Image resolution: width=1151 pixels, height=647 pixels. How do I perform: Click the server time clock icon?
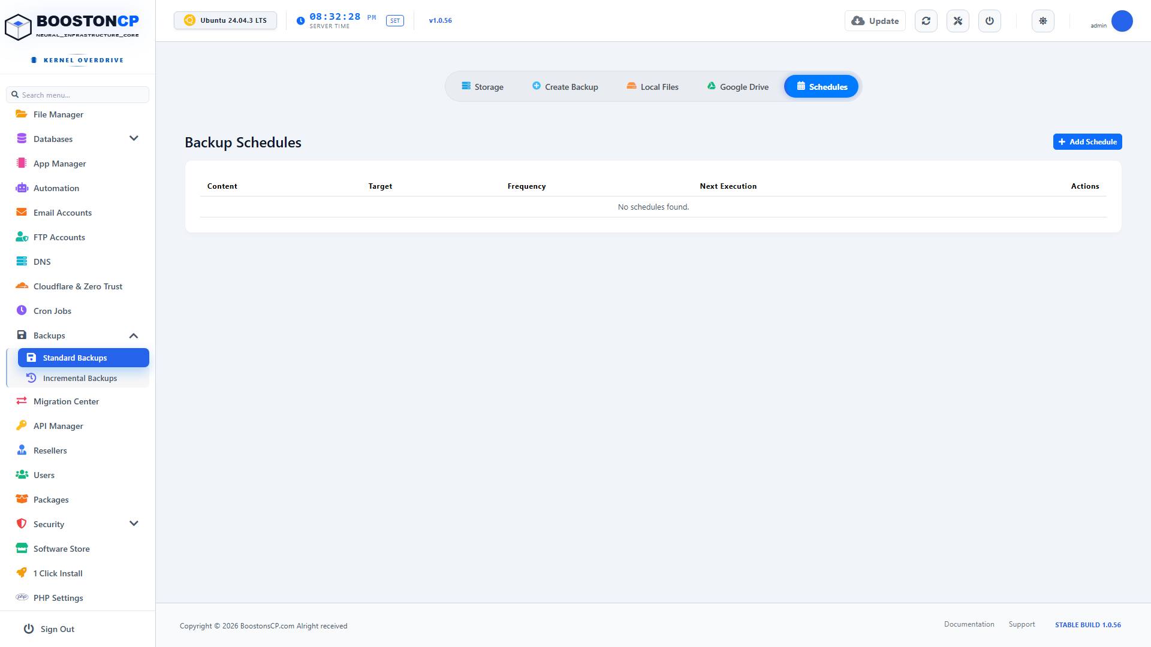(301, 21)
